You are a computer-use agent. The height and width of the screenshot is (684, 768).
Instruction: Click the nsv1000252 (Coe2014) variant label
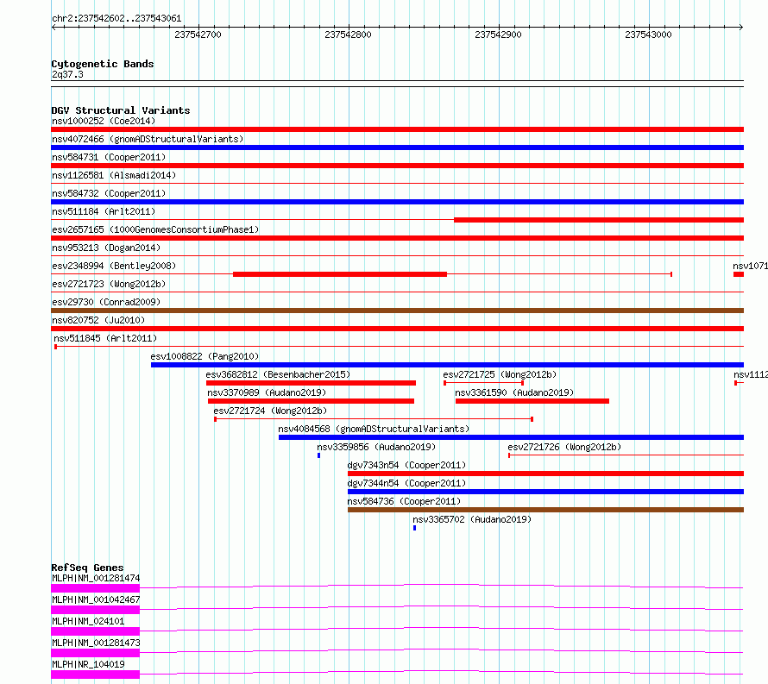(104, 121)
